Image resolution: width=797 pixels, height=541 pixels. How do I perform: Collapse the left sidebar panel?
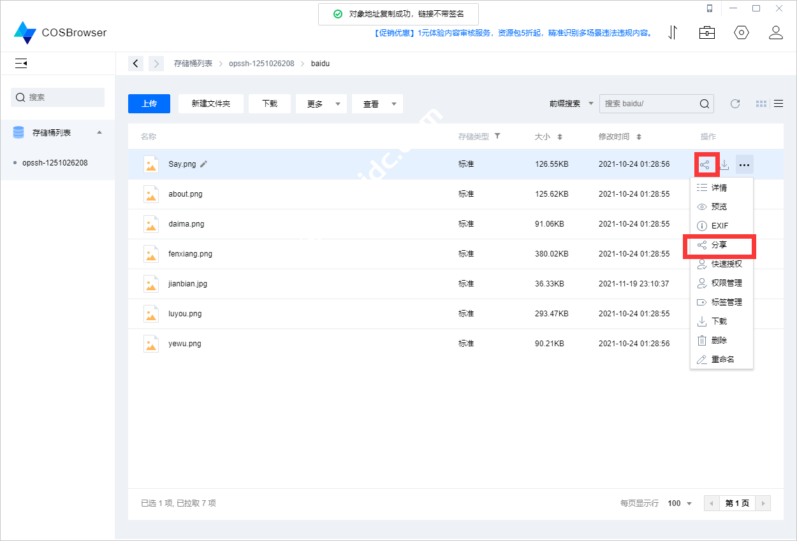coord(21,63)
